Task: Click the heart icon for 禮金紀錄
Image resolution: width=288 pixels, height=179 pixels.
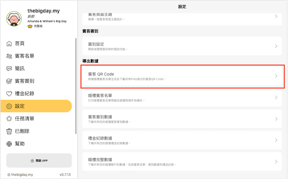Action: [9, 94]
